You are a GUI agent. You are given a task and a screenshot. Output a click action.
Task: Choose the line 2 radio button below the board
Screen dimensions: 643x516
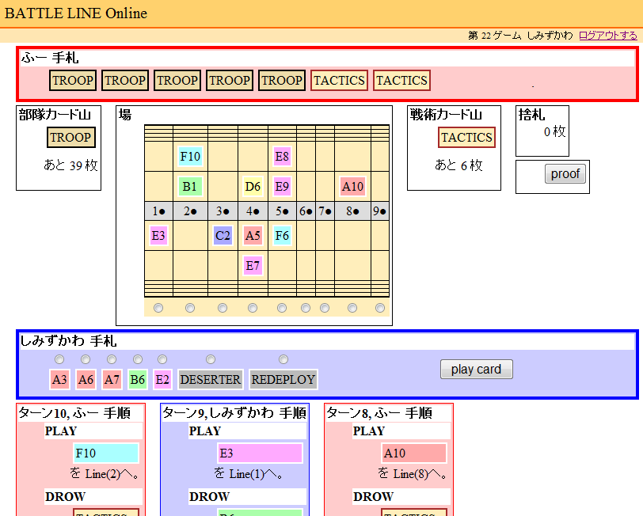(x=190, y=308)
